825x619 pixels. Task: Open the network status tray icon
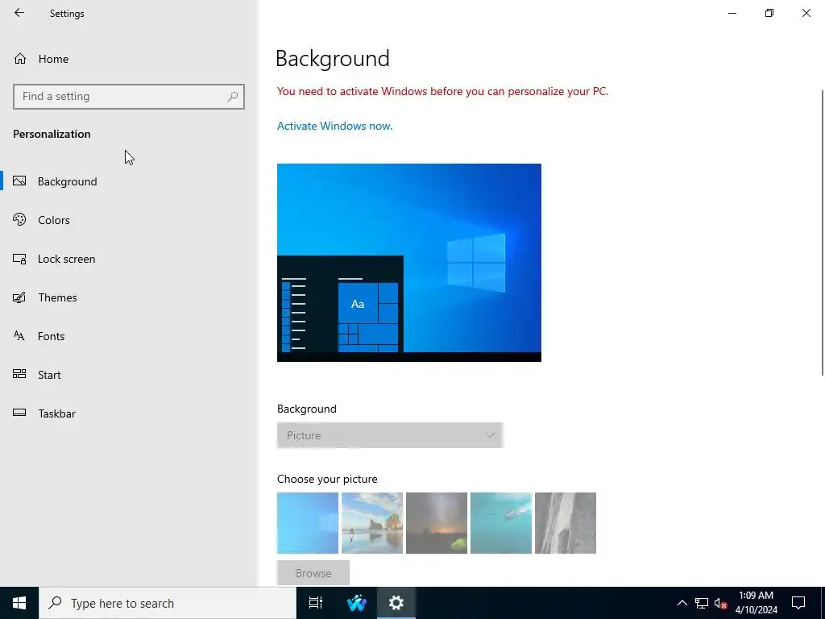[x=702, y=603]
